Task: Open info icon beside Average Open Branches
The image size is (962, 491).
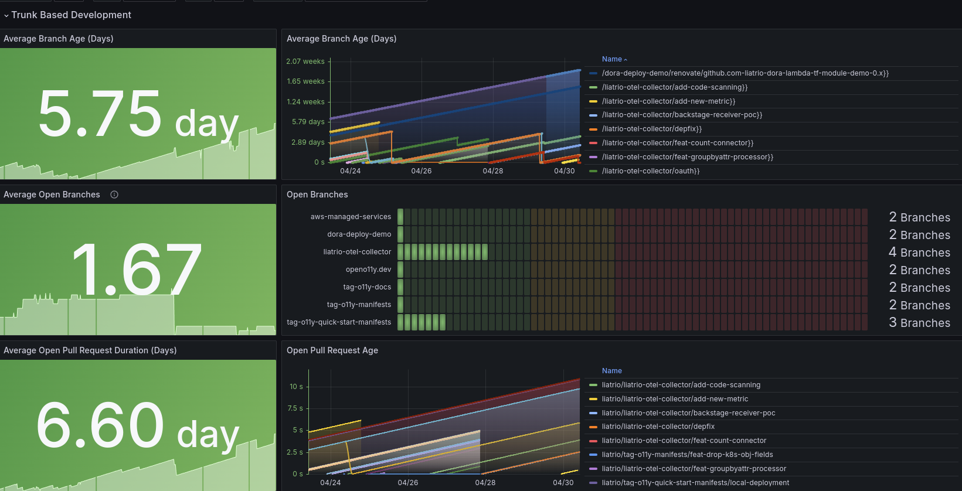Action: pyautogui.click(x=114, y=195)
